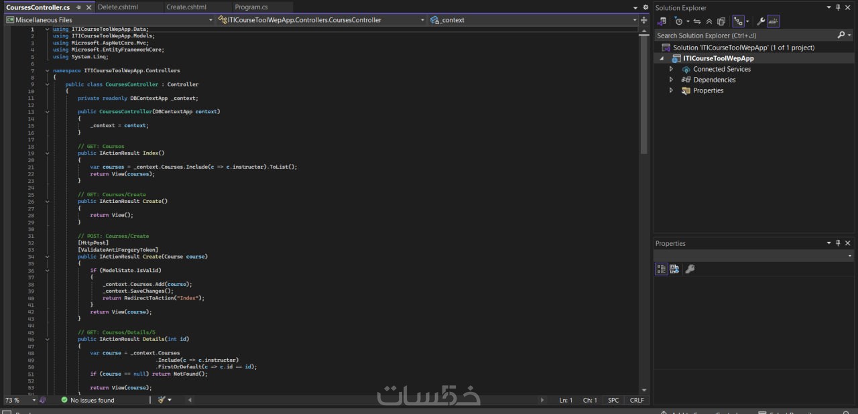Click the horizontal scrollbar left arrow
858x414 pixels.
[x=190, y=400]
